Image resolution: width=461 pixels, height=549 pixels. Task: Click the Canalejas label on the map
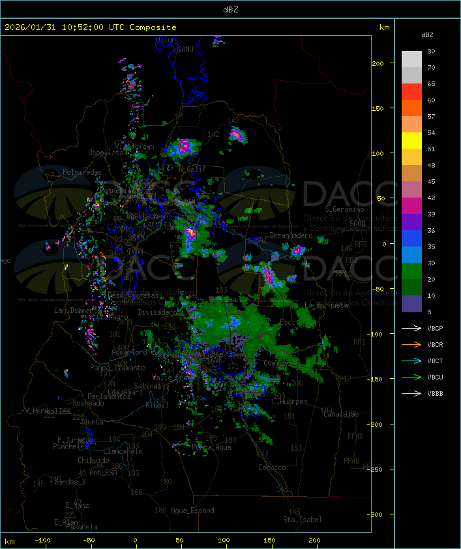point(341,414)
